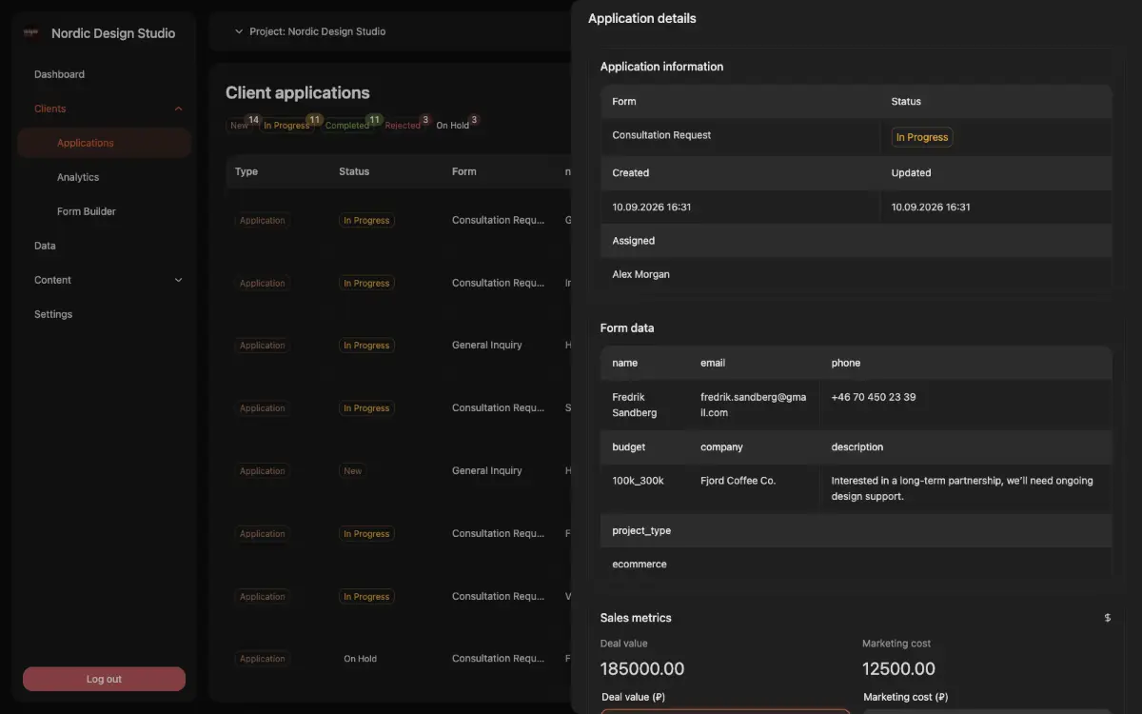Filter applications by Rejected tab

403,125
